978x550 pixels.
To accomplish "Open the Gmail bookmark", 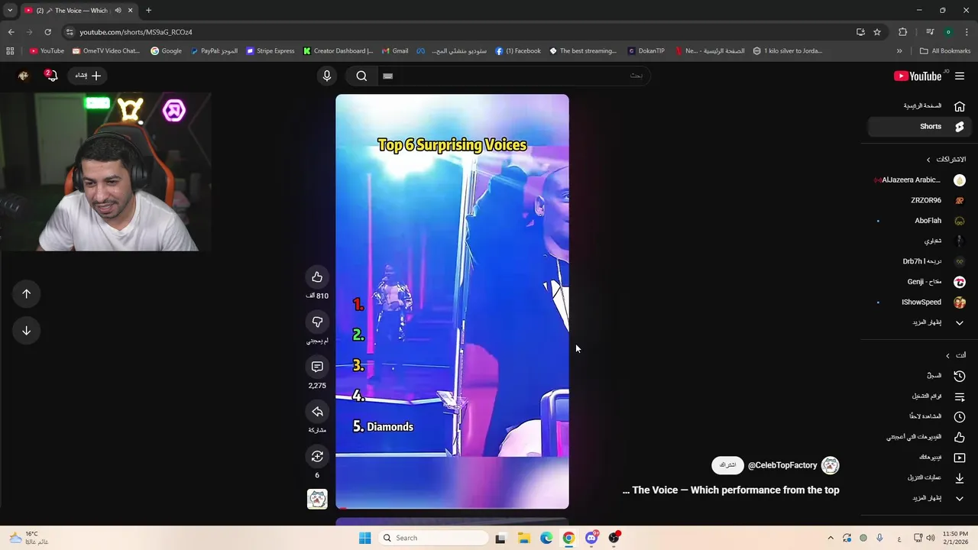I will pos(395,51).
